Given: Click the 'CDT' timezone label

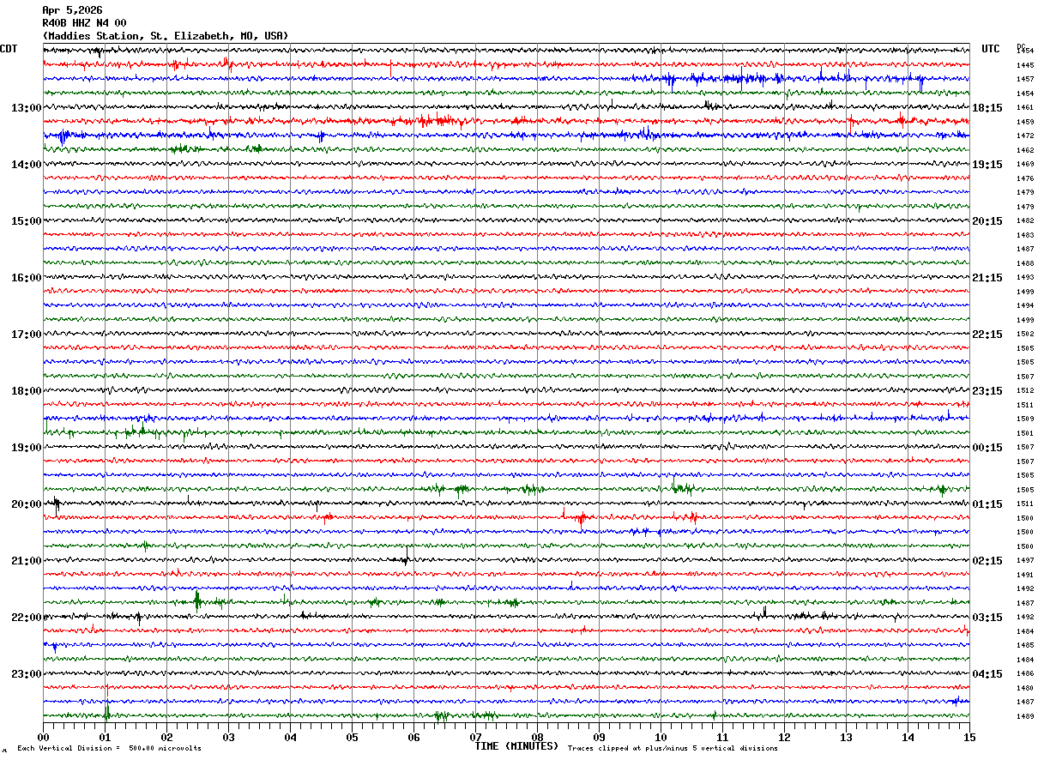Looking at the screenshot, I should [9, 49].
